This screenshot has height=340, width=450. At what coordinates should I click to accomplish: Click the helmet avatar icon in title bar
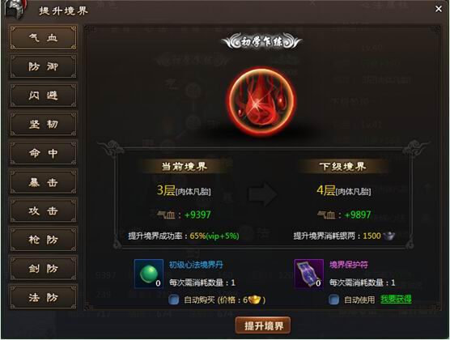15,9
